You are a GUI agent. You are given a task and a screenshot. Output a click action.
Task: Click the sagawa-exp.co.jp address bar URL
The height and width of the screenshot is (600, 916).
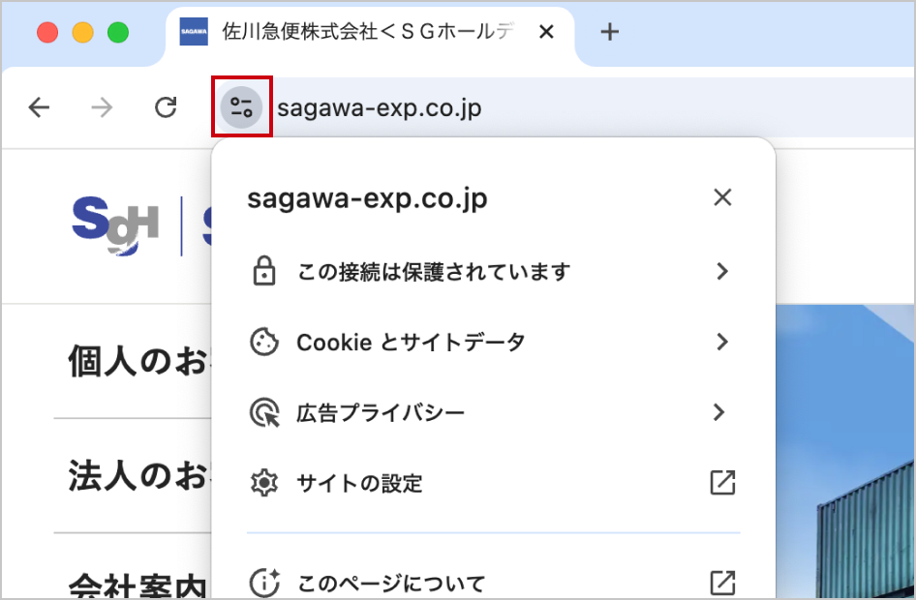(380, 108)
